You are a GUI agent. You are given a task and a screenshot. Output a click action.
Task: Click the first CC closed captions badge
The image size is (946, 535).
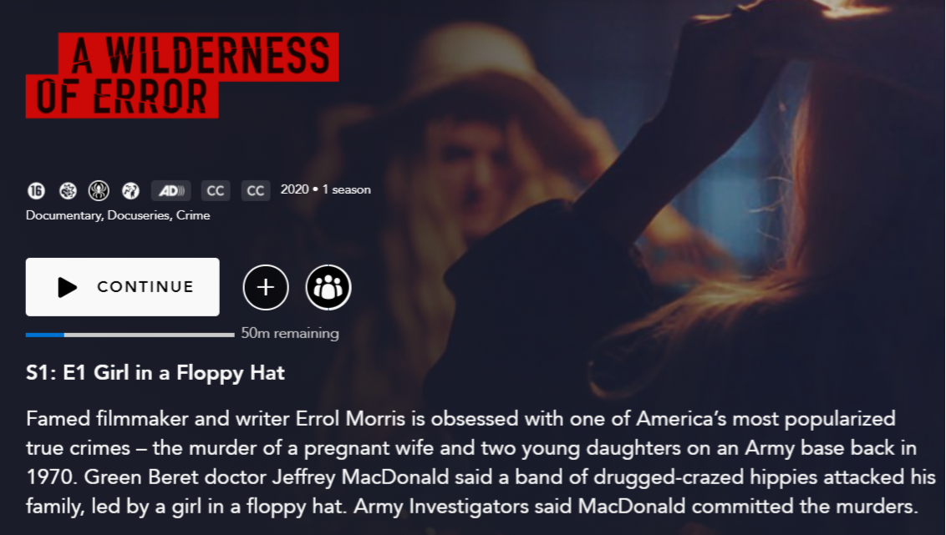(x=216, y=191)
